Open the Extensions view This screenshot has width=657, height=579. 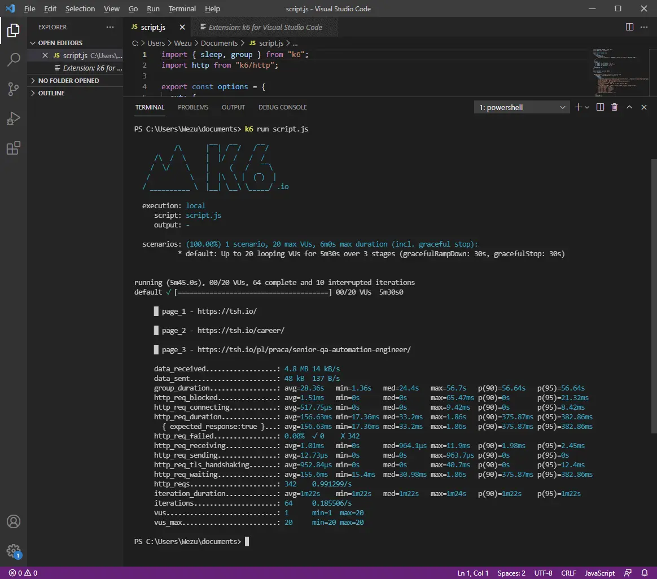click(14, 148)
